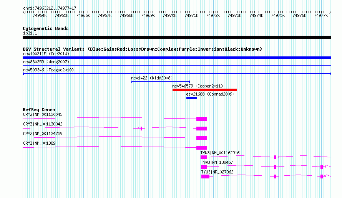Select the CRYZ NM_001889 magenta exon block
This screenshot has width=342, height=198.
pos(201,148)
